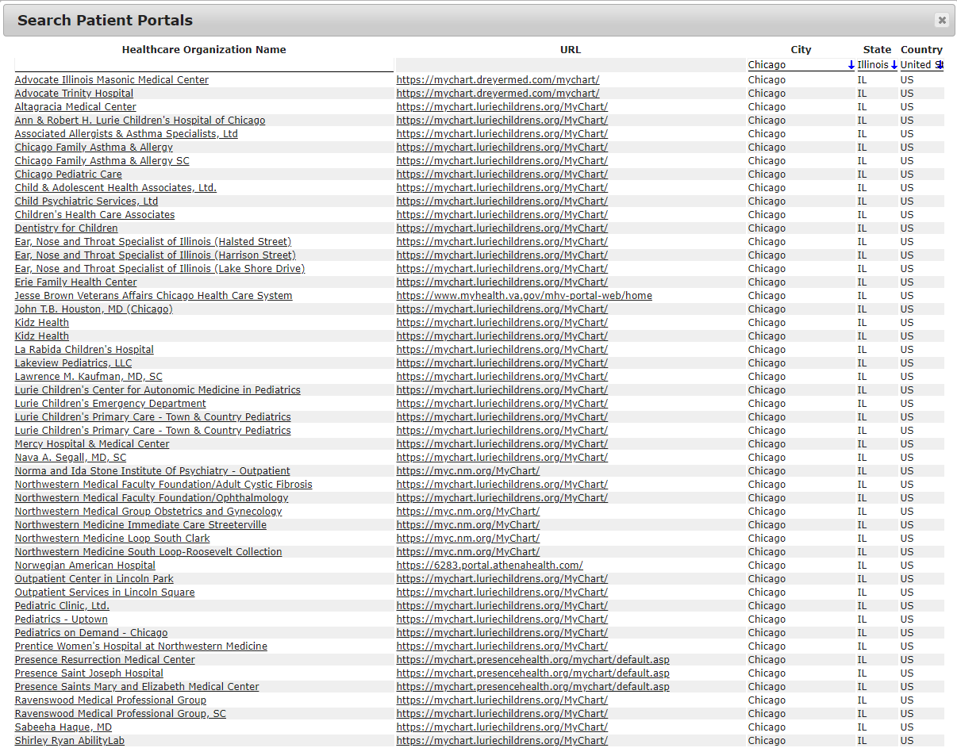Open Northwestern Medical Faculty Foundation/Adult Cystic Fibrosis
This screenshot has width=957, height=748.
coord(163,485)
